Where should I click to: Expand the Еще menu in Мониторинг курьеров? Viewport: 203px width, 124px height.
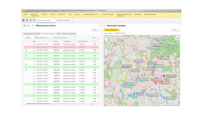point(176,30)
